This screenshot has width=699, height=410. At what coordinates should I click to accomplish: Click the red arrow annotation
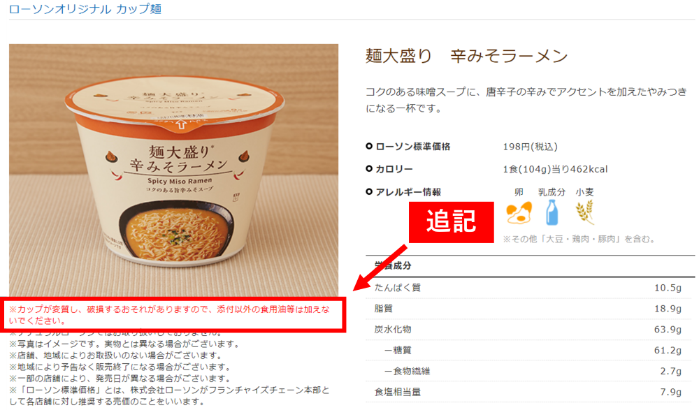[380, 268]
